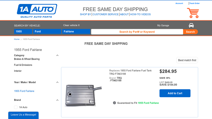Click the part number or keyword search field
Screen dimensions: 212x119
(137, 32)
